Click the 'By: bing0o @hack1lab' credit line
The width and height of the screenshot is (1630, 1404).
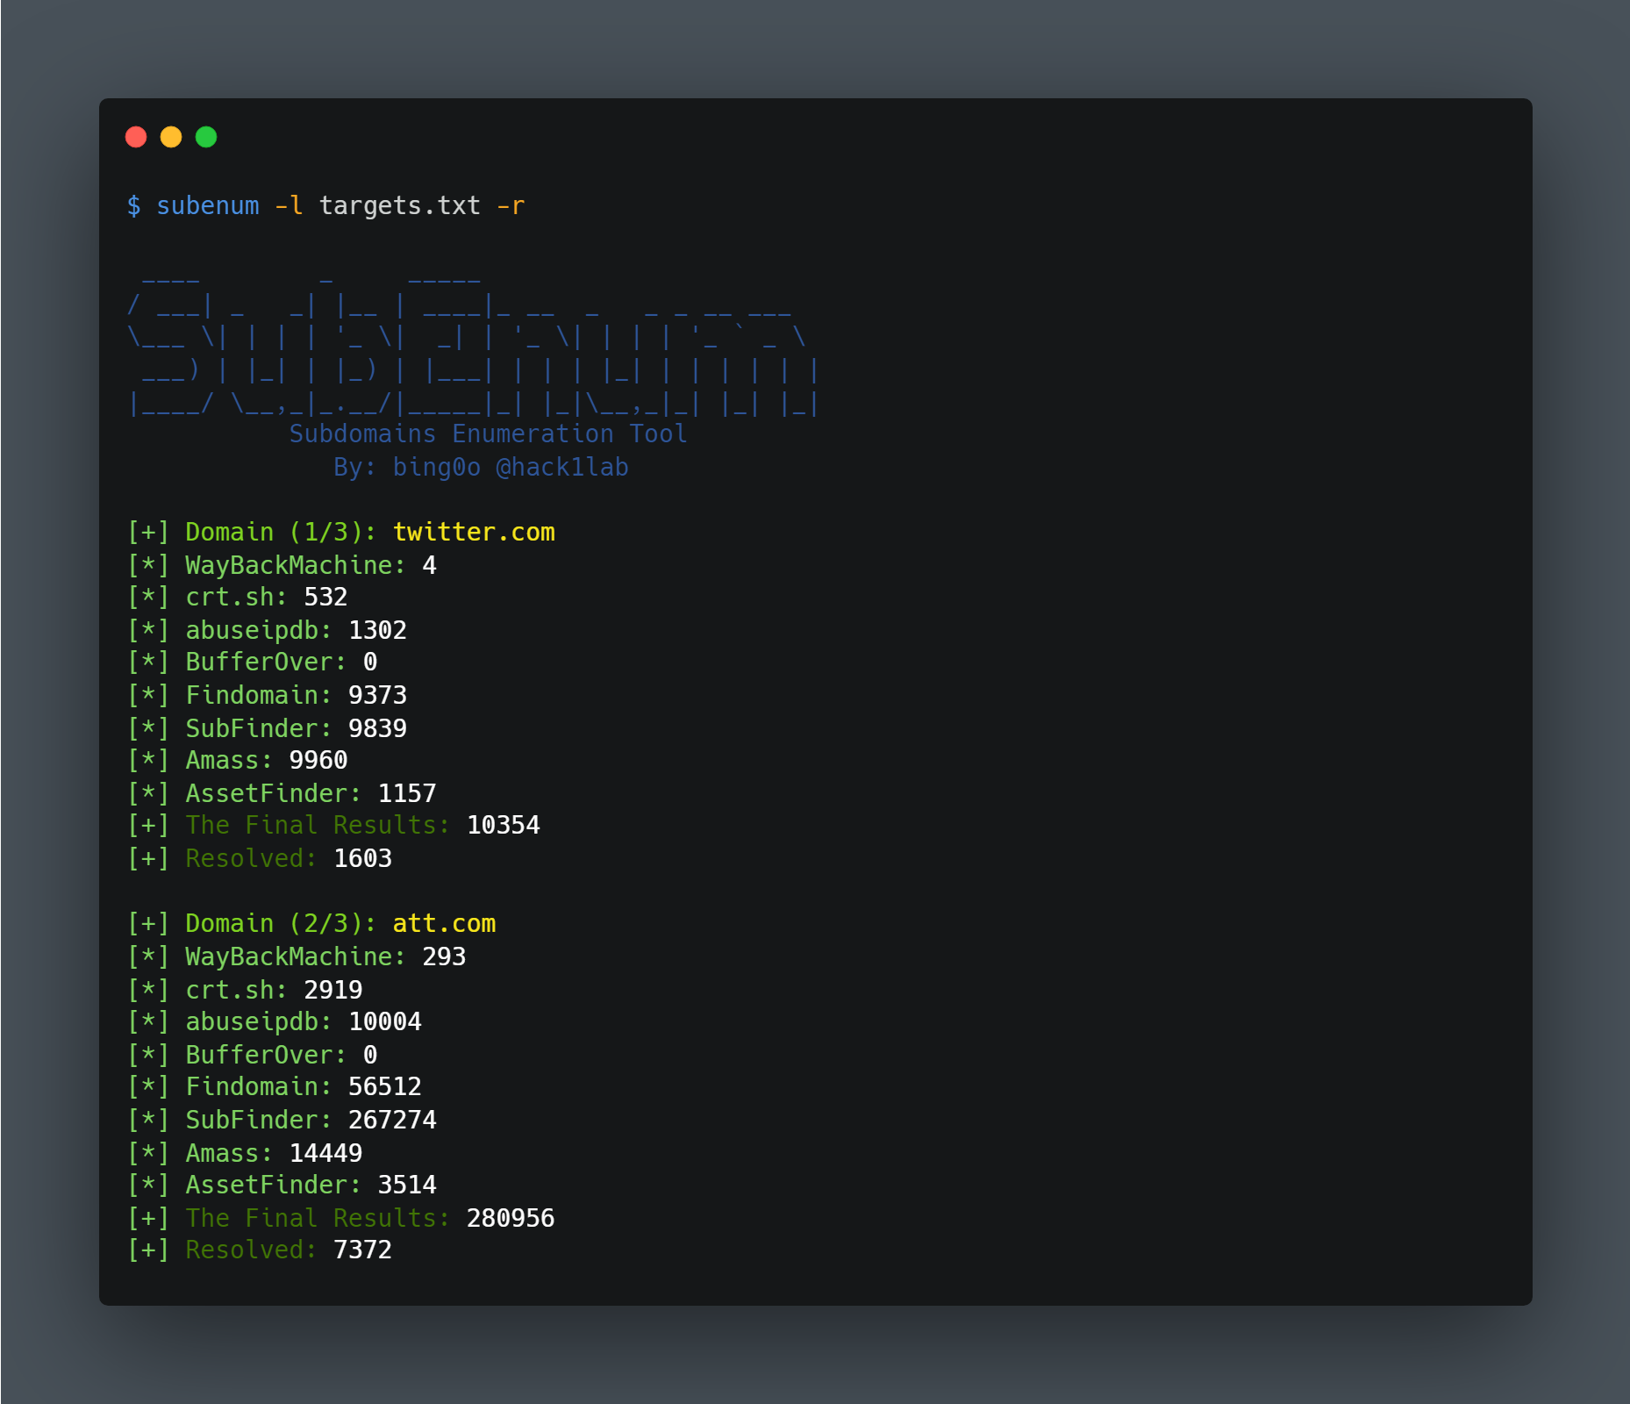tap(481, 467)
